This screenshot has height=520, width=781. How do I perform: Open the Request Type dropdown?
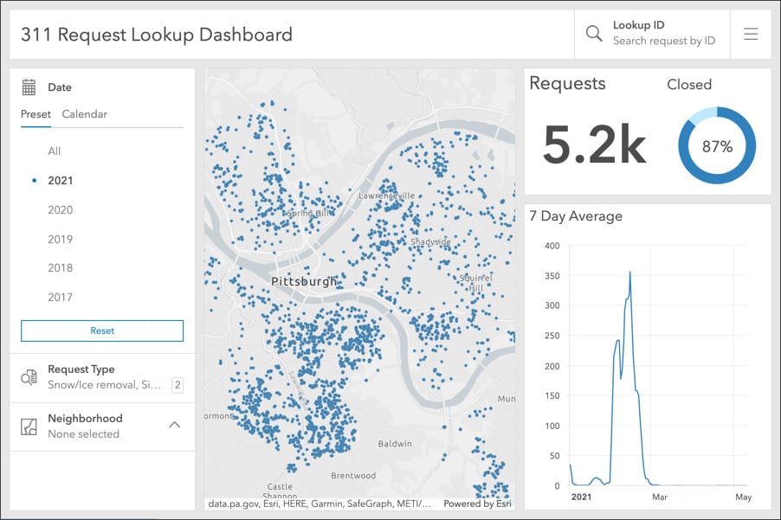102,377
